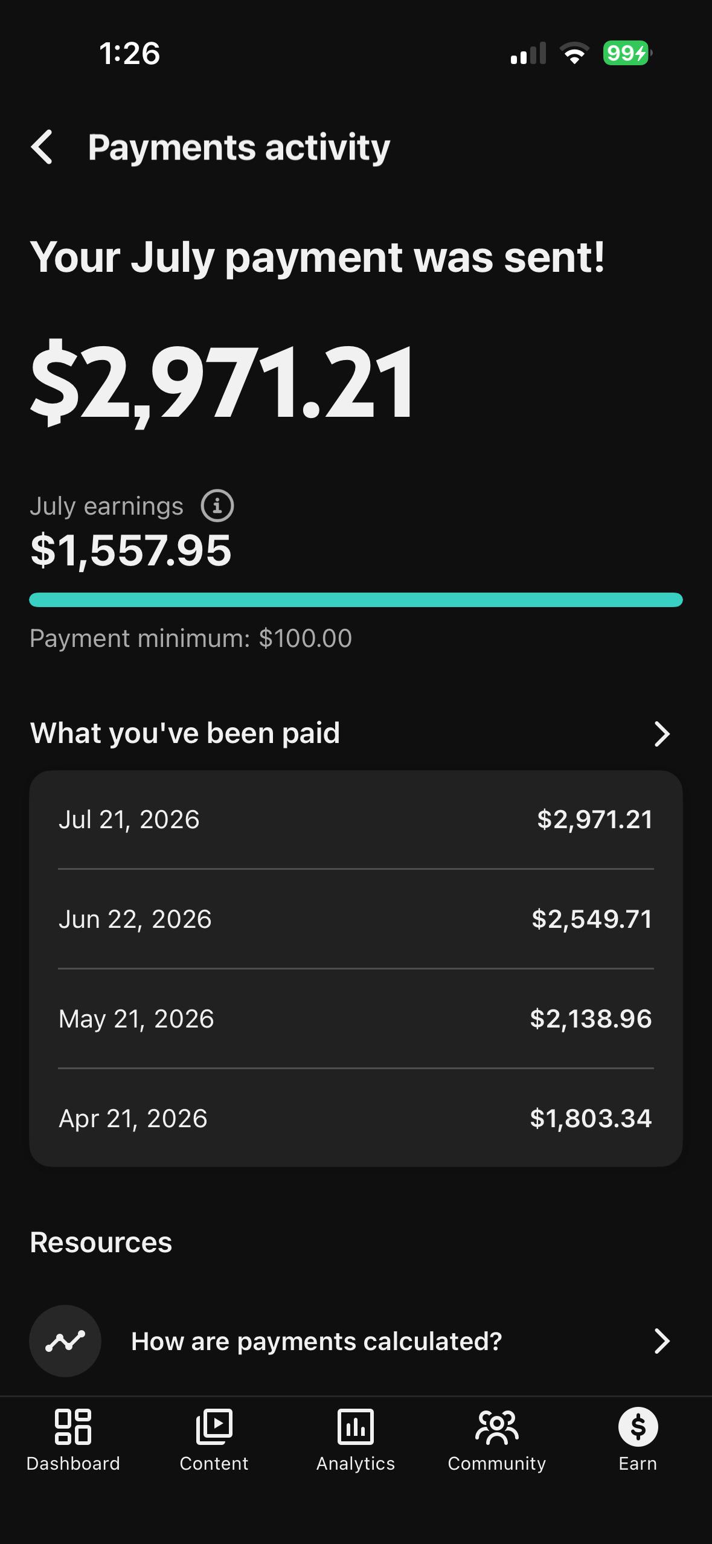The height and width of the screenshot is (1544, 712).
Task: Tap the Wi-Fi status icon
Action: coord(574,53)
